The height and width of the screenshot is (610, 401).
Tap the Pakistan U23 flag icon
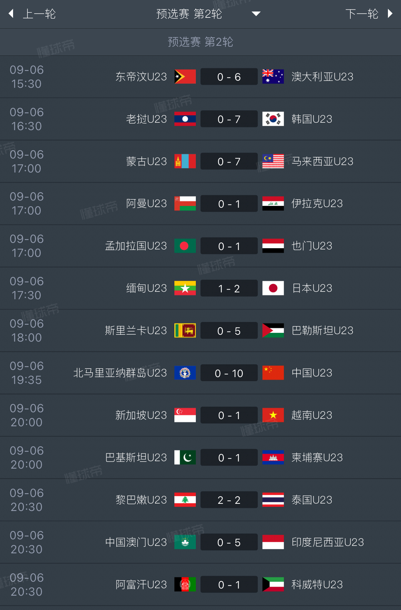point(185,457)
